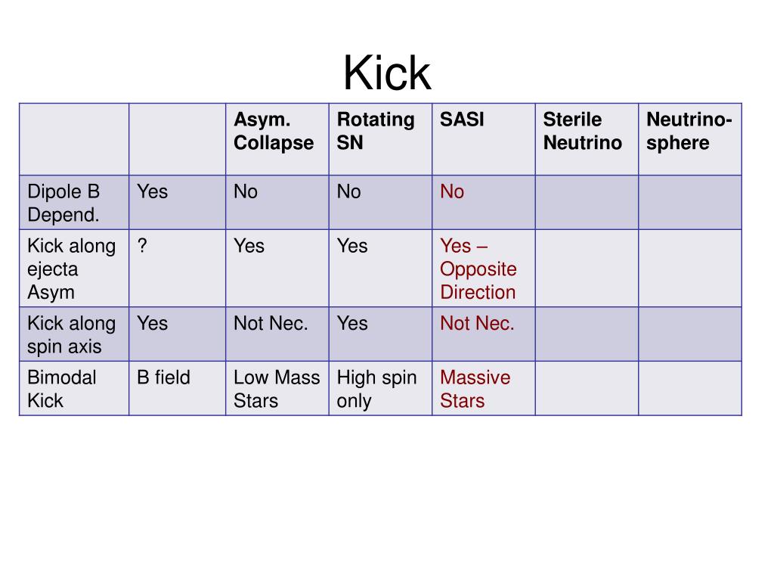This screenshot has width=774, height=581.
Task: Select the red 'No' cell under SASI
Action: pyautogui.click(x=483, y=203)
